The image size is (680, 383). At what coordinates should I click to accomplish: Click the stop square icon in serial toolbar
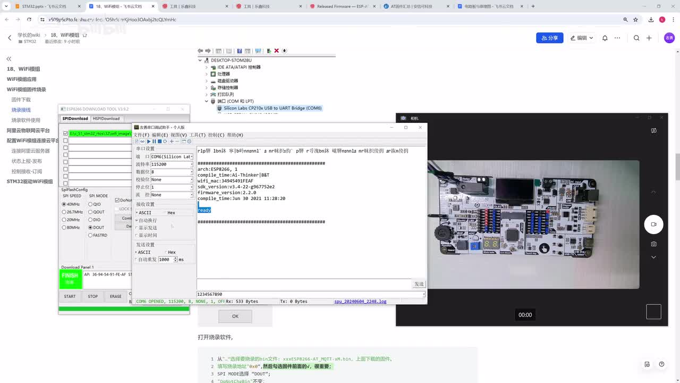[159, 141]
